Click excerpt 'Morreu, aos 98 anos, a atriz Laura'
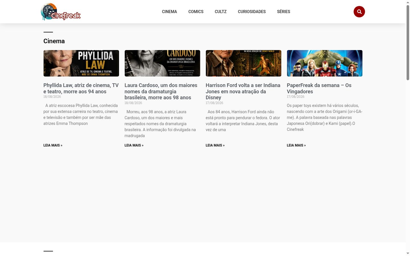The image size is (410, 256). pyautogui.click(x=160, y=124)
